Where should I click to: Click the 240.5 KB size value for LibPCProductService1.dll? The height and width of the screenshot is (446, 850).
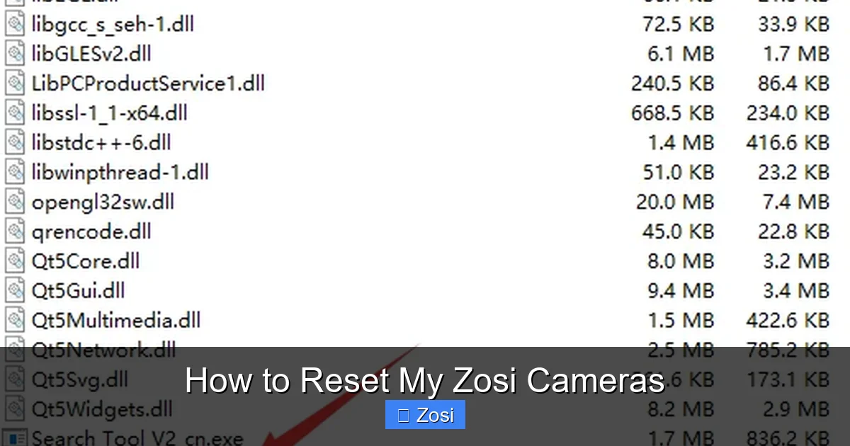(671, 83)
